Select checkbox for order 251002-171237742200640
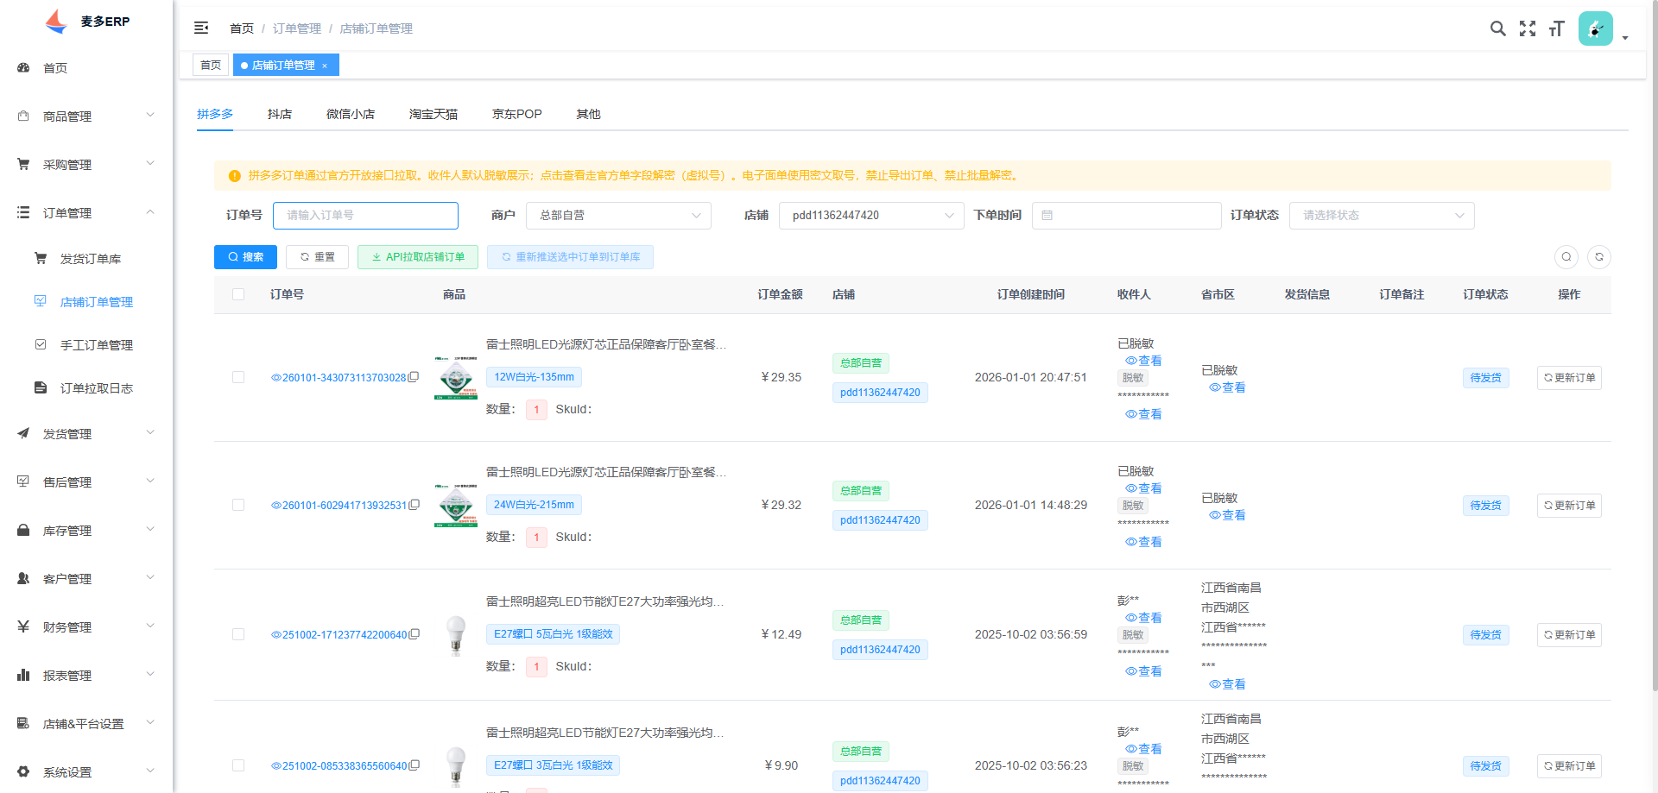The height and width of the screenshot is (793, 1658). 238,634
